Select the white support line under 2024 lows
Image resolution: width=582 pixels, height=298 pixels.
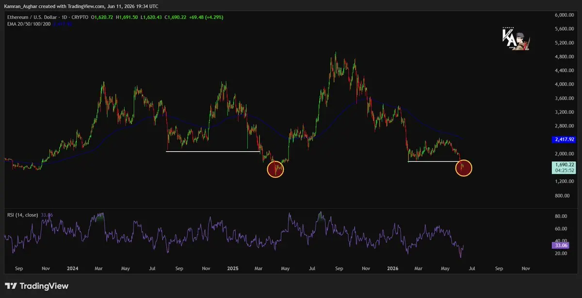point(213,152)
